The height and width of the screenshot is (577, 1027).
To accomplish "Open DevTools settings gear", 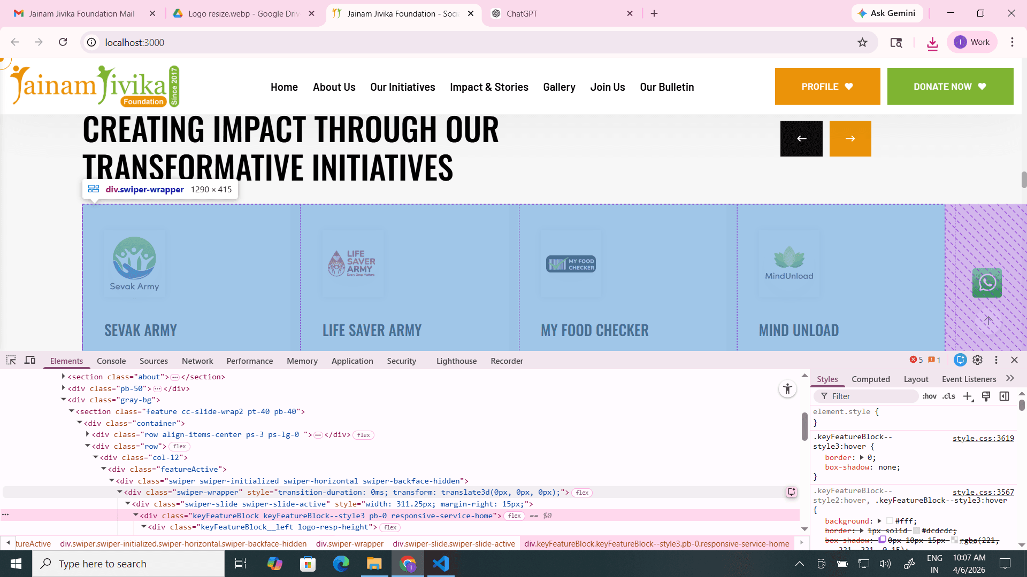I will [x=978, y=360].
